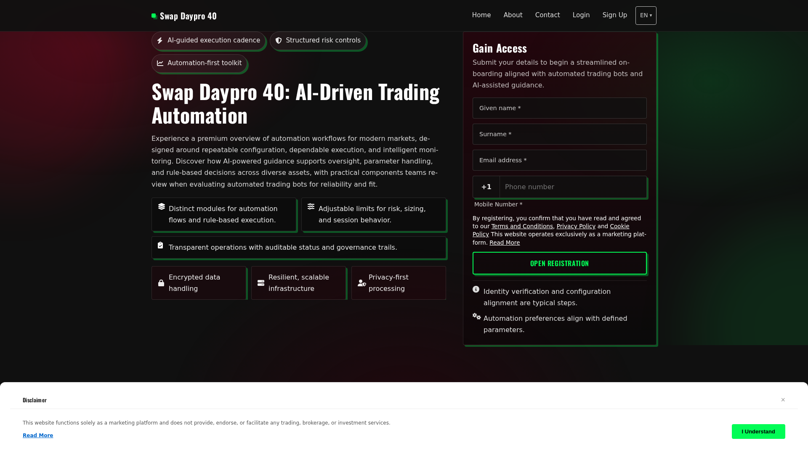Focus the Email address input field

[560, 160]
